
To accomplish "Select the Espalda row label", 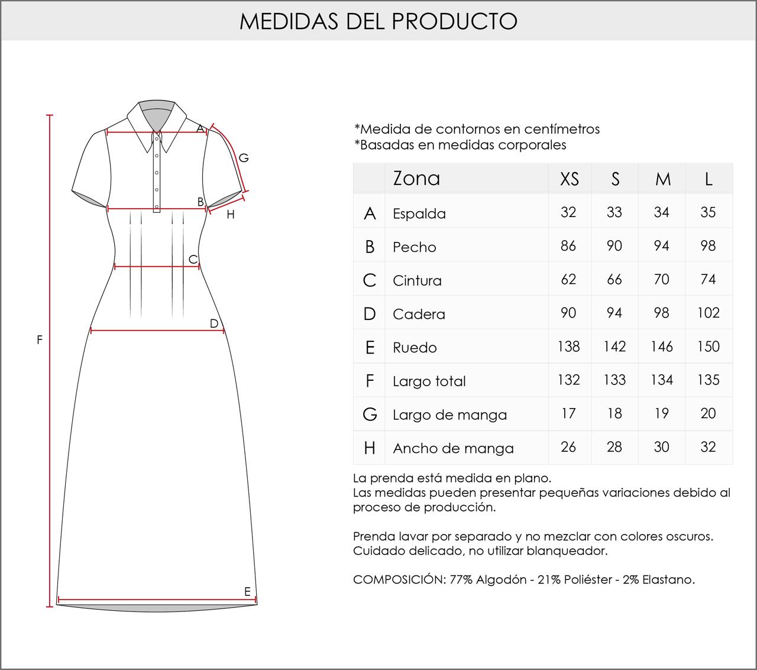I will click(419, 213).
